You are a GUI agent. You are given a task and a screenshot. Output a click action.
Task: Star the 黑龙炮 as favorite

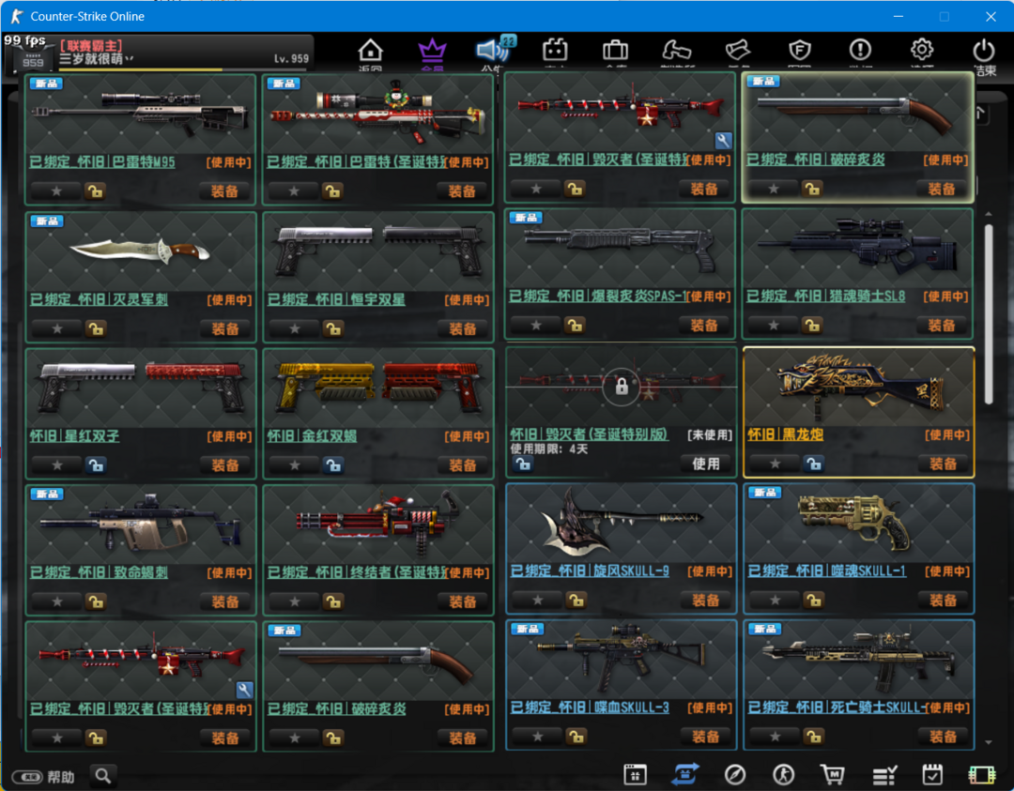pyautogui.click(x=776, y=464)
